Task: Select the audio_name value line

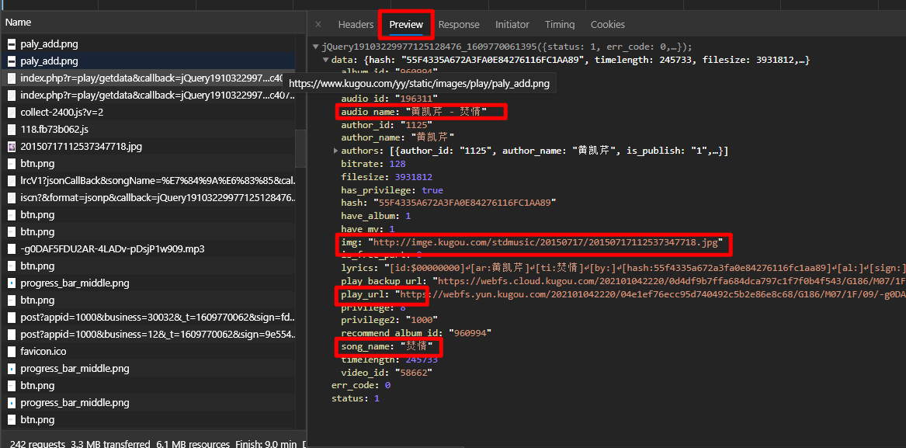Action: (x=414, y=112)
